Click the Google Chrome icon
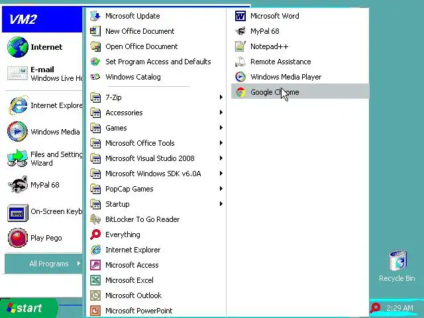 click(240, 92)
